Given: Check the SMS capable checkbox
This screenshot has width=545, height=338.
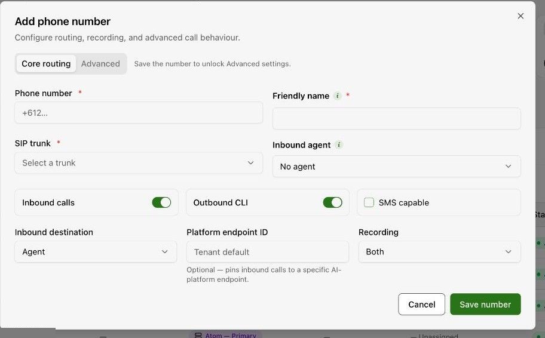Looking at the screenshot, I should point(369,202).
